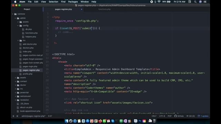Open pages-lock-screen.php file
Screen dimensions: 221x124
click(33, 63)
